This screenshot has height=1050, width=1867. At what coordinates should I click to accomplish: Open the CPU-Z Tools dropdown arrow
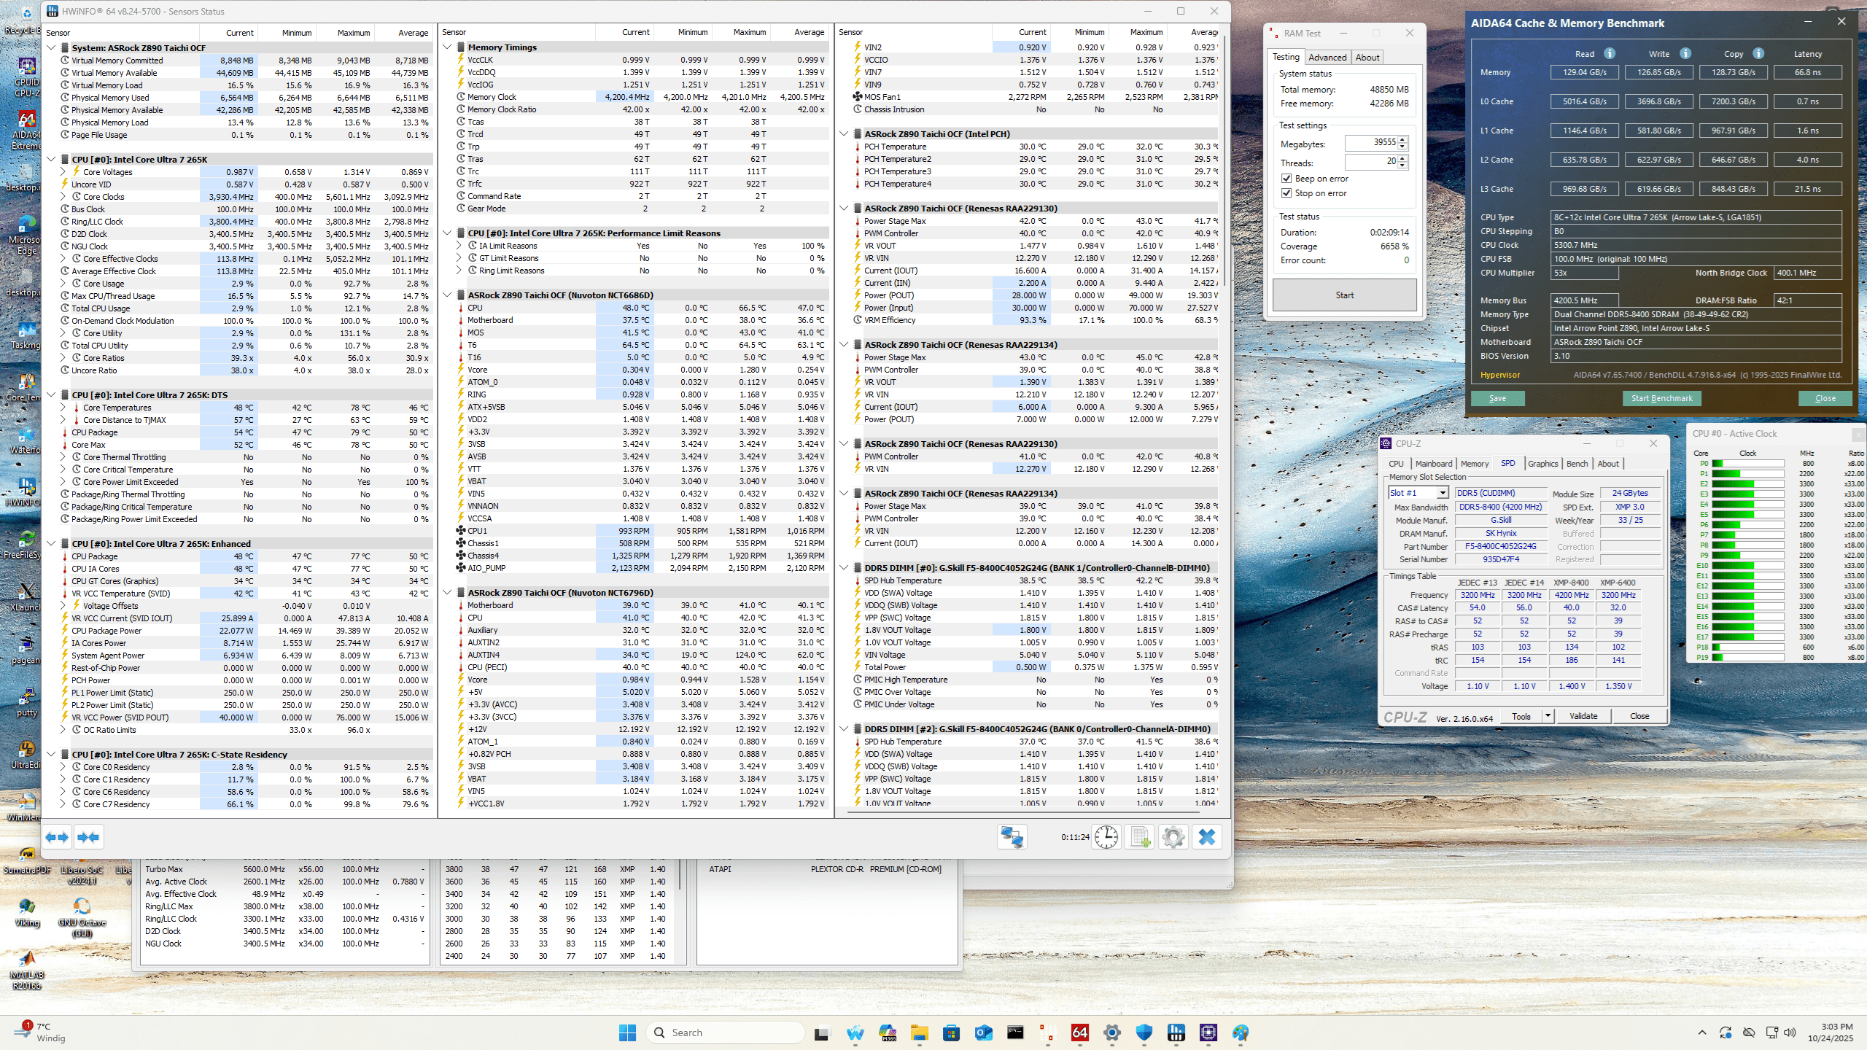point(1548,716)
